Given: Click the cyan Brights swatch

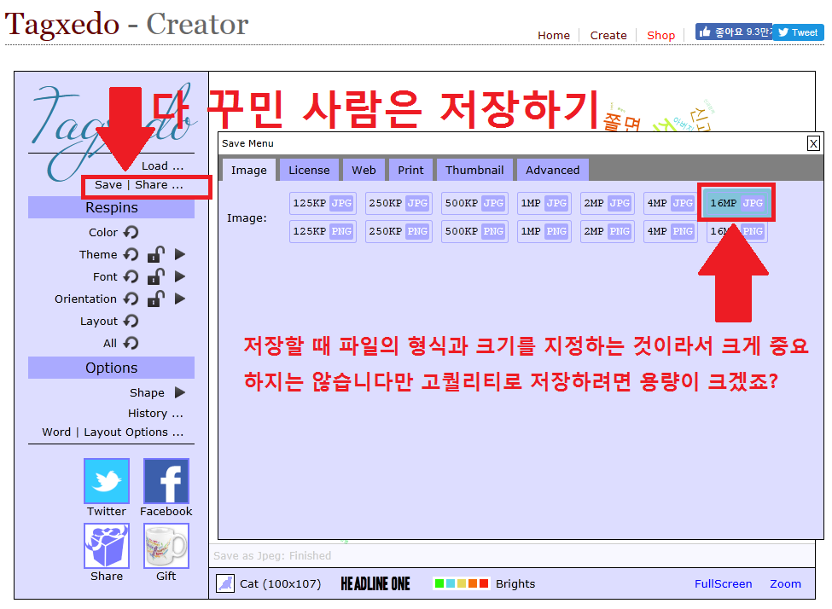Looking at the screenshot, I should pyautogui.click(x=450, y=583).
